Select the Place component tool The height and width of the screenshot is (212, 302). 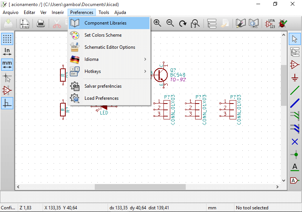tap(295, 65)
